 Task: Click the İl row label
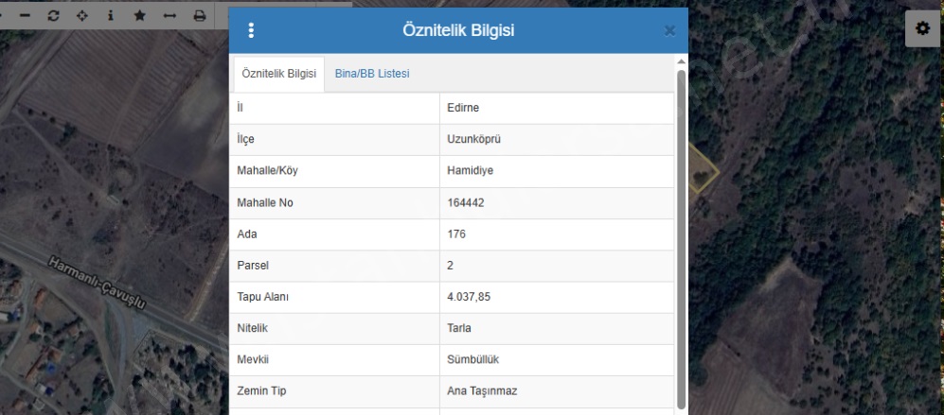click(x=240, y=109)
